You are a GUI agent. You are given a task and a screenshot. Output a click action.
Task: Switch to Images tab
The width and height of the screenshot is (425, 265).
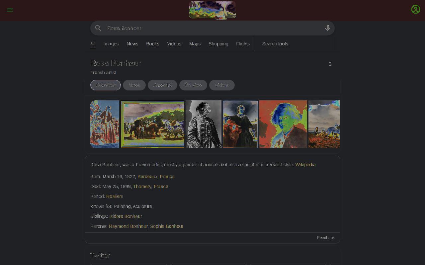pos(111,44)
